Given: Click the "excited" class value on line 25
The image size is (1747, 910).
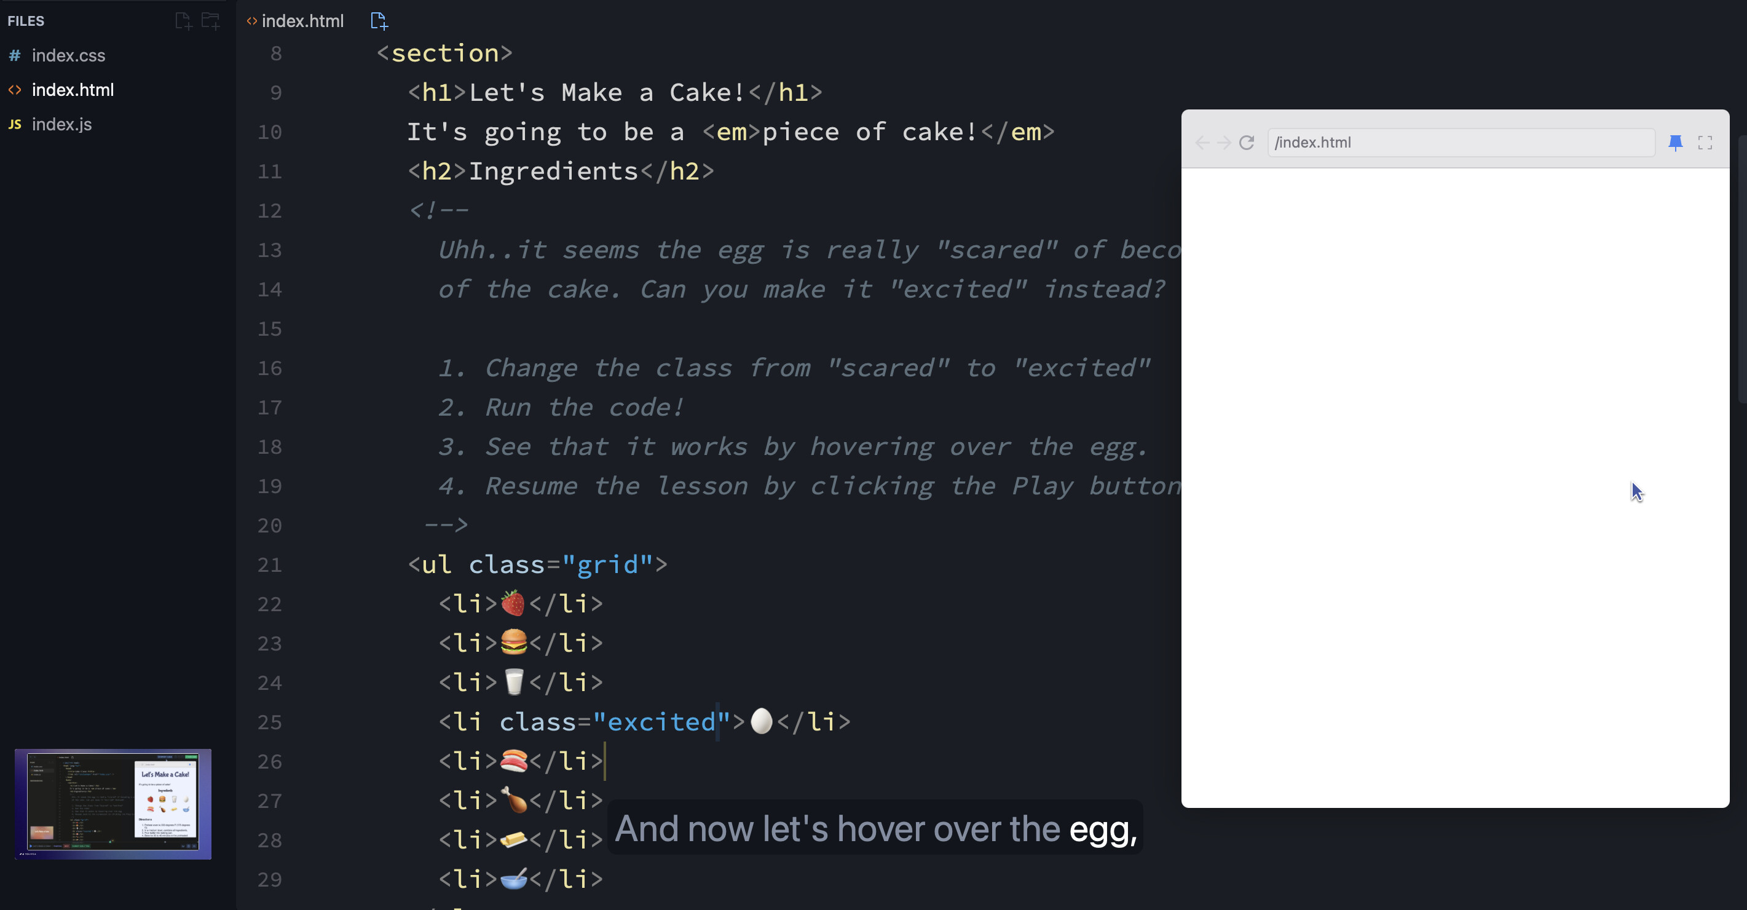Looking at the screenshot, I should [x=661, y=722].
